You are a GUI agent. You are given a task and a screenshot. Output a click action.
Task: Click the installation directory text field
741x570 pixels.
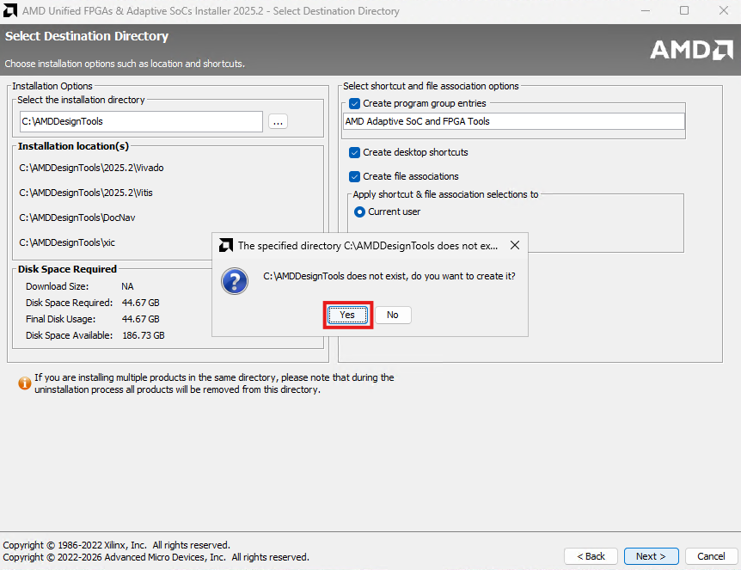click(141, 121)
